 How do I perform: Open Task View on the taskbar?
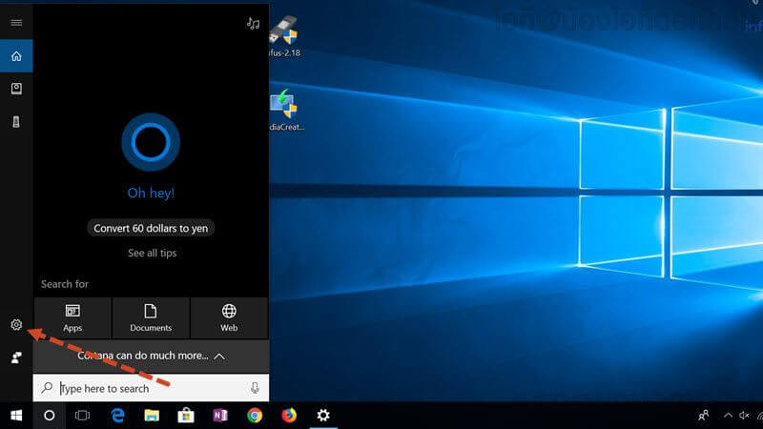click(x=82, y=416)
